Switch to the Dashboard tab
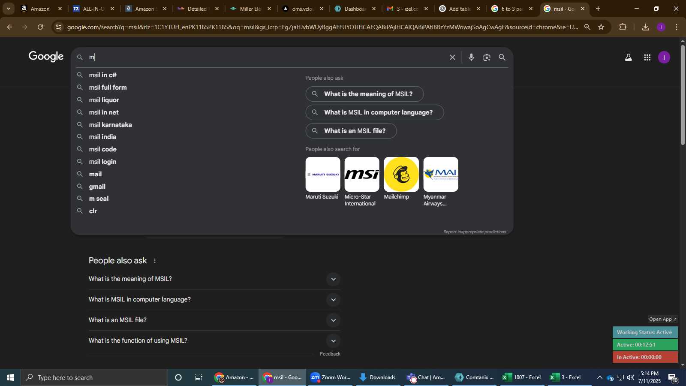Viewport: 686px width, 386px height. (355, 9)
